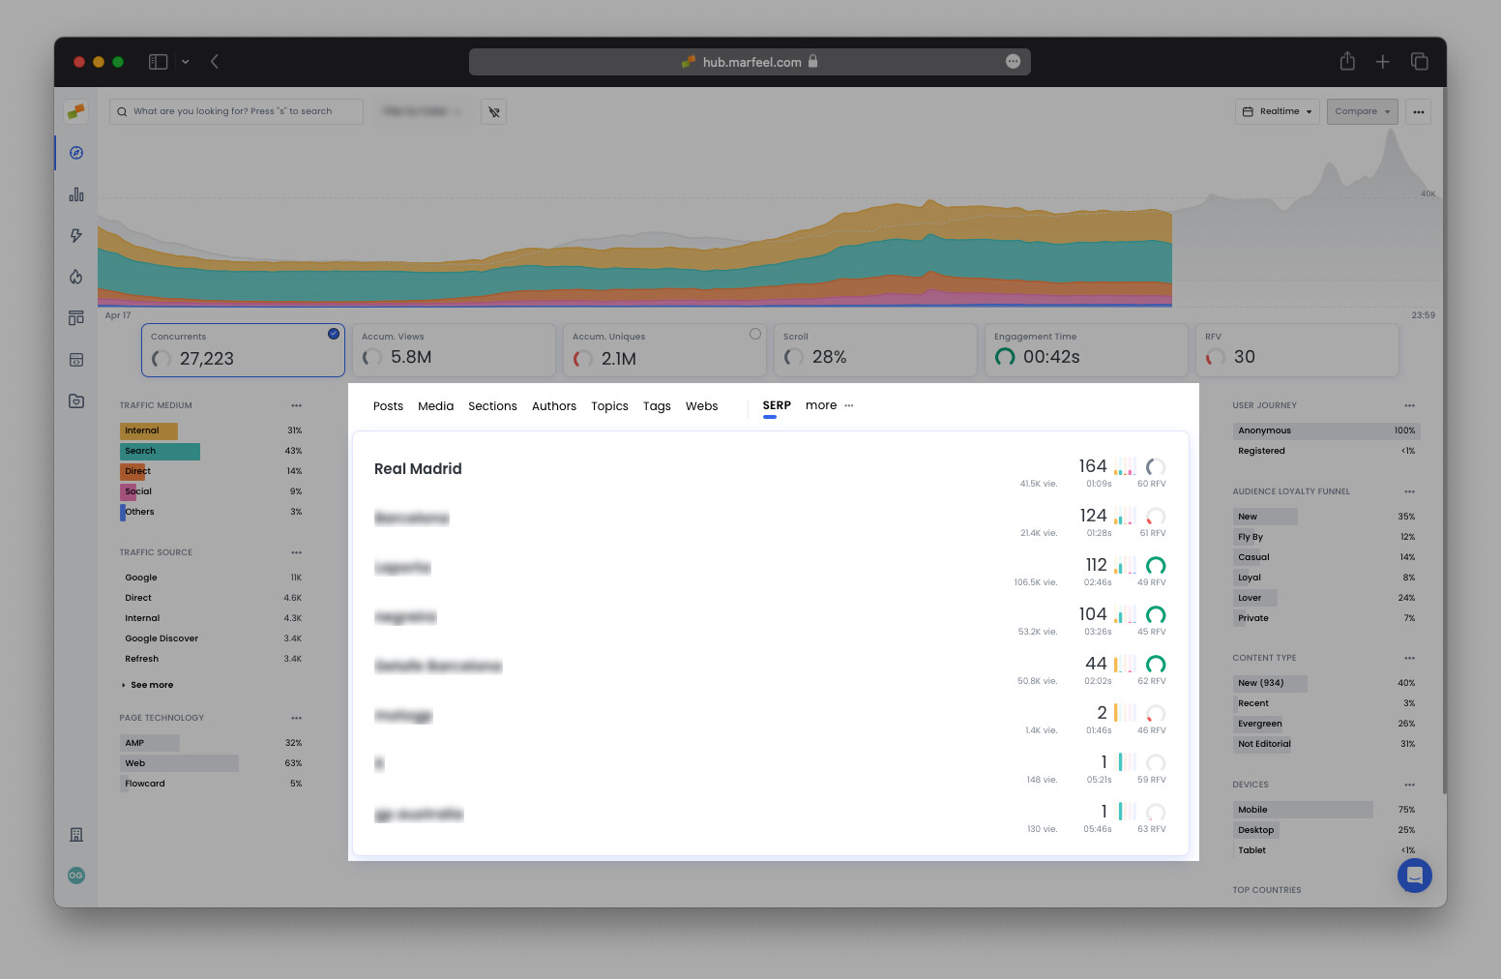The height and width of the screenshot is (979, 1501).
Task: Select the bar chart analytics icon in sidebar
Action: click(75, 193)
